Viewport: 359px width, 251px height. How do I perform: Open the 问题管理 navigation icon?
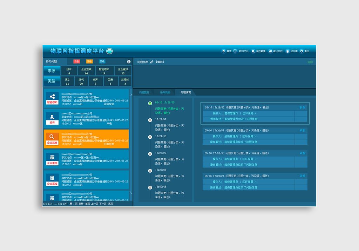tap(253, 51)
